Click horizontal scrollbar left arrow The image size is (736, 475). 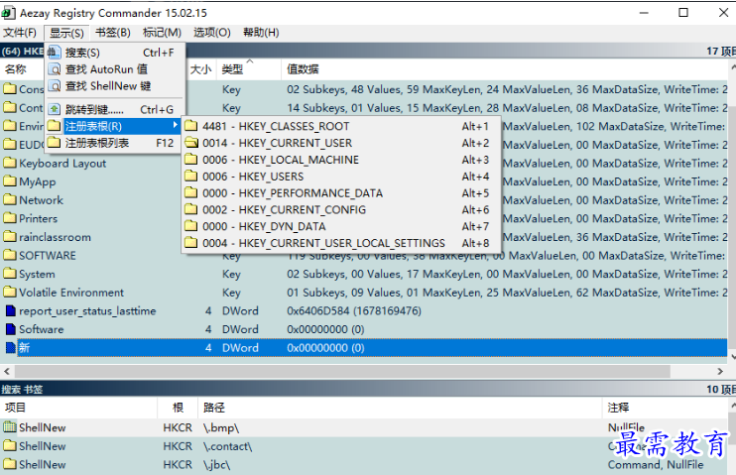pos(7,371)
